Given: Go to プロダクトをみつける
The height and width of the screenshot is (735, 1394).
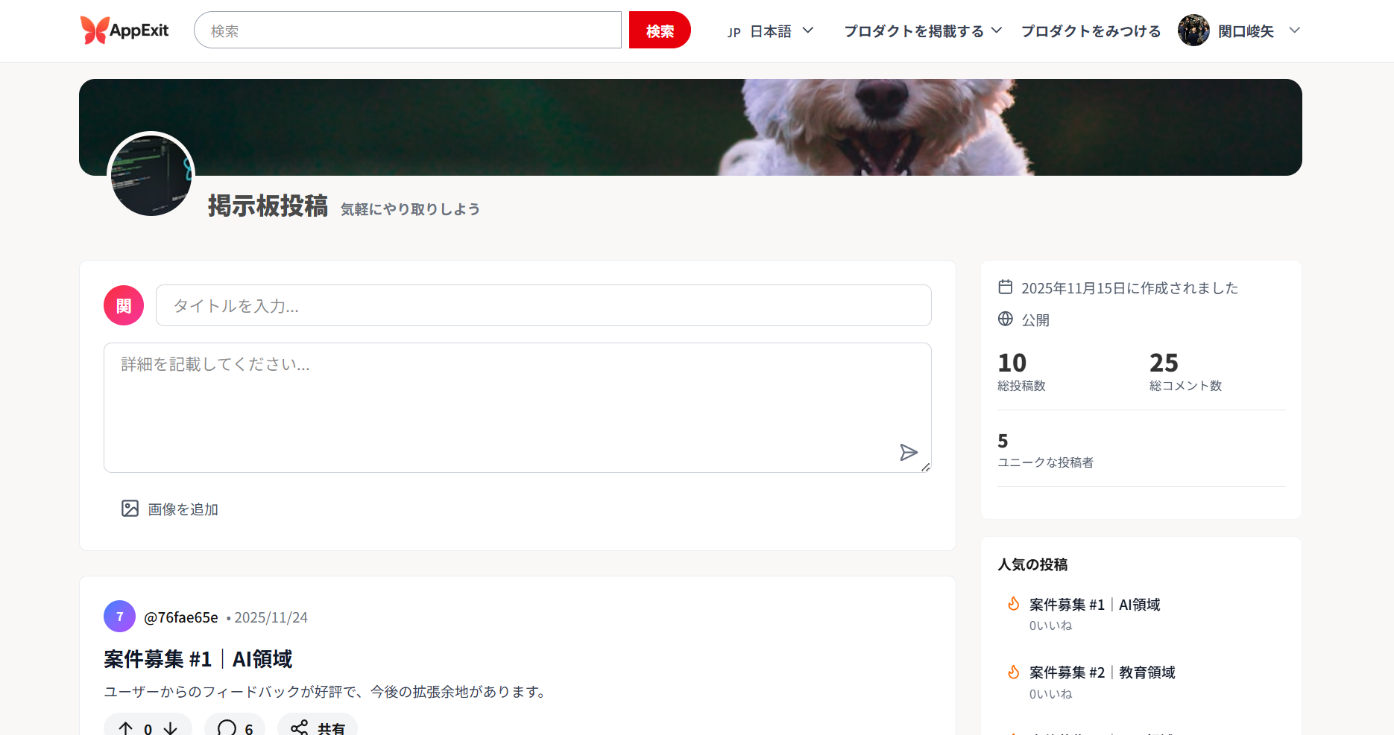Looking at the screenshot, I should 1090,31.
